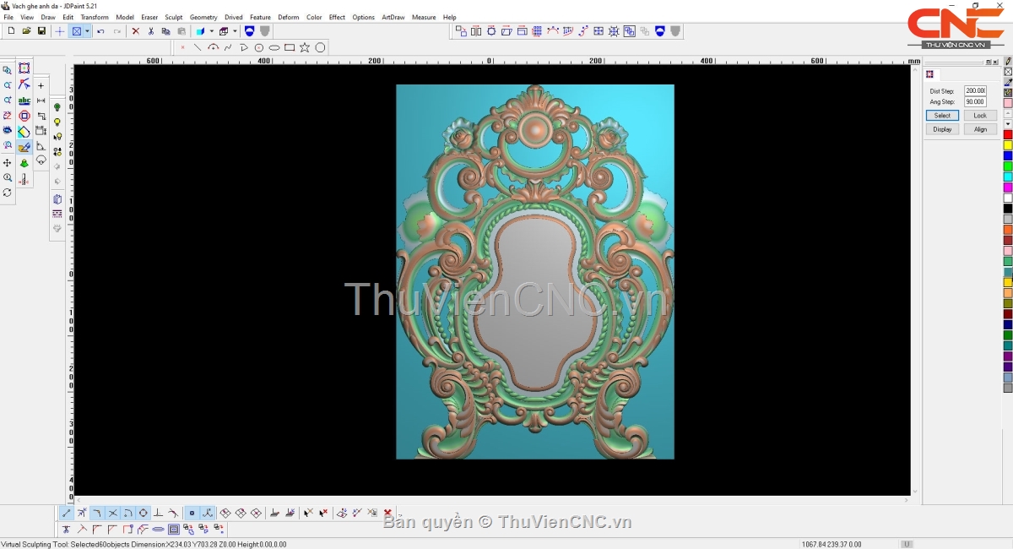This screenshot has width=1013, height=549.
Task: Expand the selection mode dropdown arrow
Action: click(87, 31)
